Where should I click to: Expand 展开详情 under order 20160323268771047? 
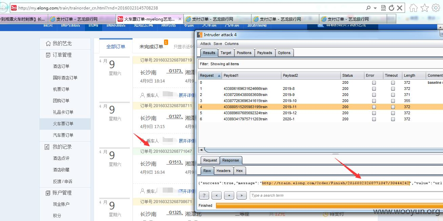tap(187, 191)
